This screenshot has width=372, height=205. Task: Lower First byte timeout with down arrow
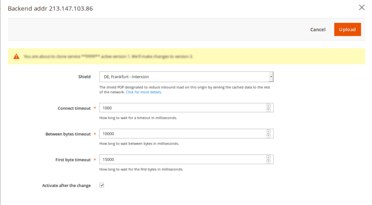point(268,162)
